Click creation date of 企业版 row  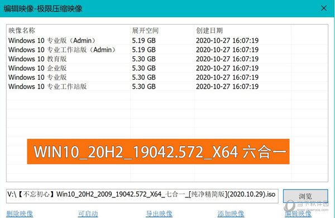(x=227, y=68)
